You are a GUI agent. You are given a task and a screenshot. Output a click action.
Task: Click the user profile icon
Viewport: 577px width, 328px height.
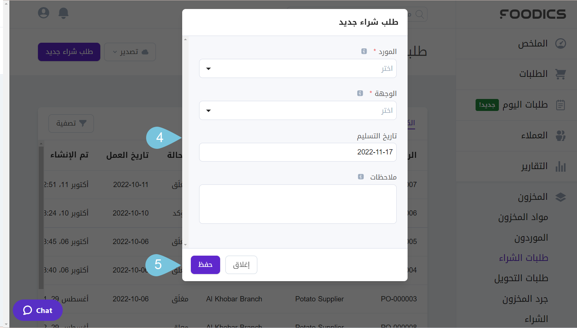[x=44, y=12]
